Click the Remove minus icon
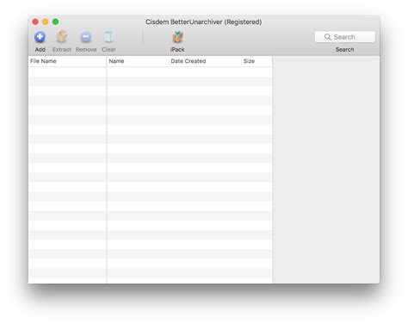408x324 pixels. (x=86, y=37)
